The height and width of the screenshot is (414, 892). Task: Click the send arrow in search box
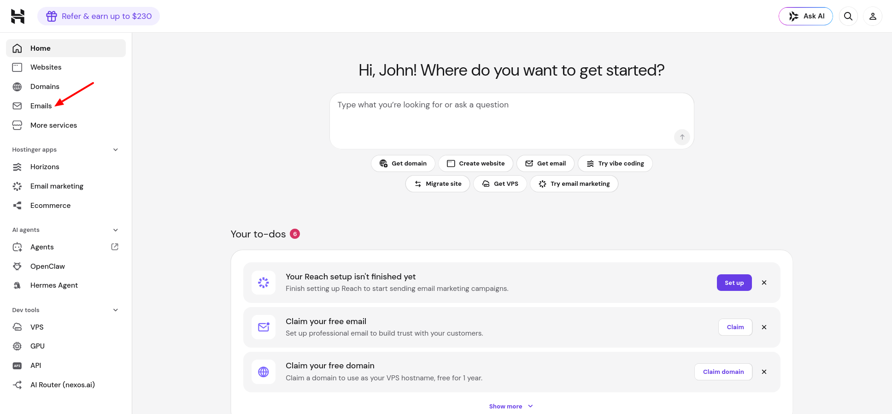(682, 137)
